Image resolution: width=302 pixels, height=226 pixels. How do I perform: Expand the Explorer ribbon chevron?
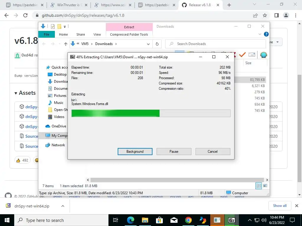point(260,34)
